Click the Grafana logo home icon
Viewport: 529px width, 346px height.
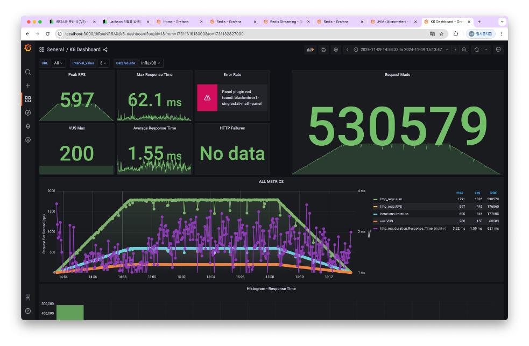coord(28,48)
